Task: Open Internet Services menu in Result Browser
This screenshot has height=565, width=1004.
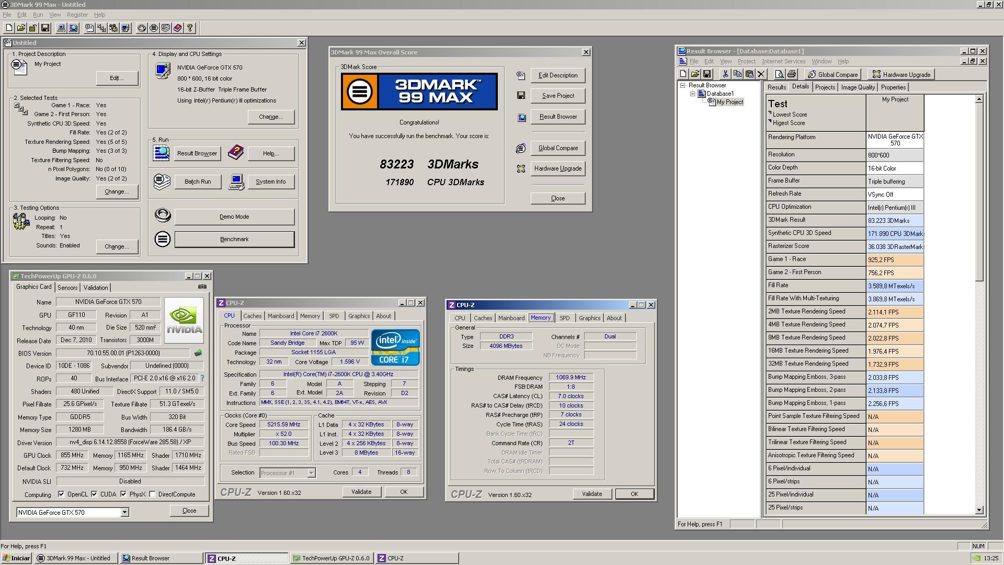Action: click(x=783, y=61)
